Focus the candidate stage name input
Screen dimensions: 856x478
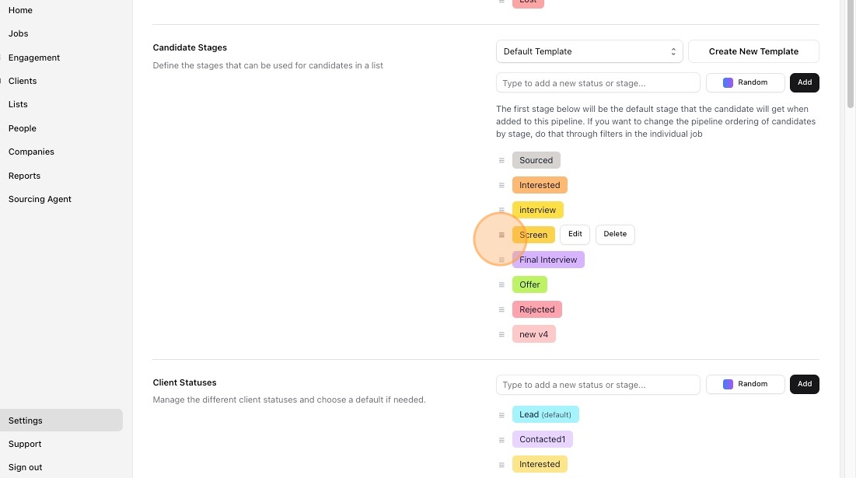(x=598, y=82)
